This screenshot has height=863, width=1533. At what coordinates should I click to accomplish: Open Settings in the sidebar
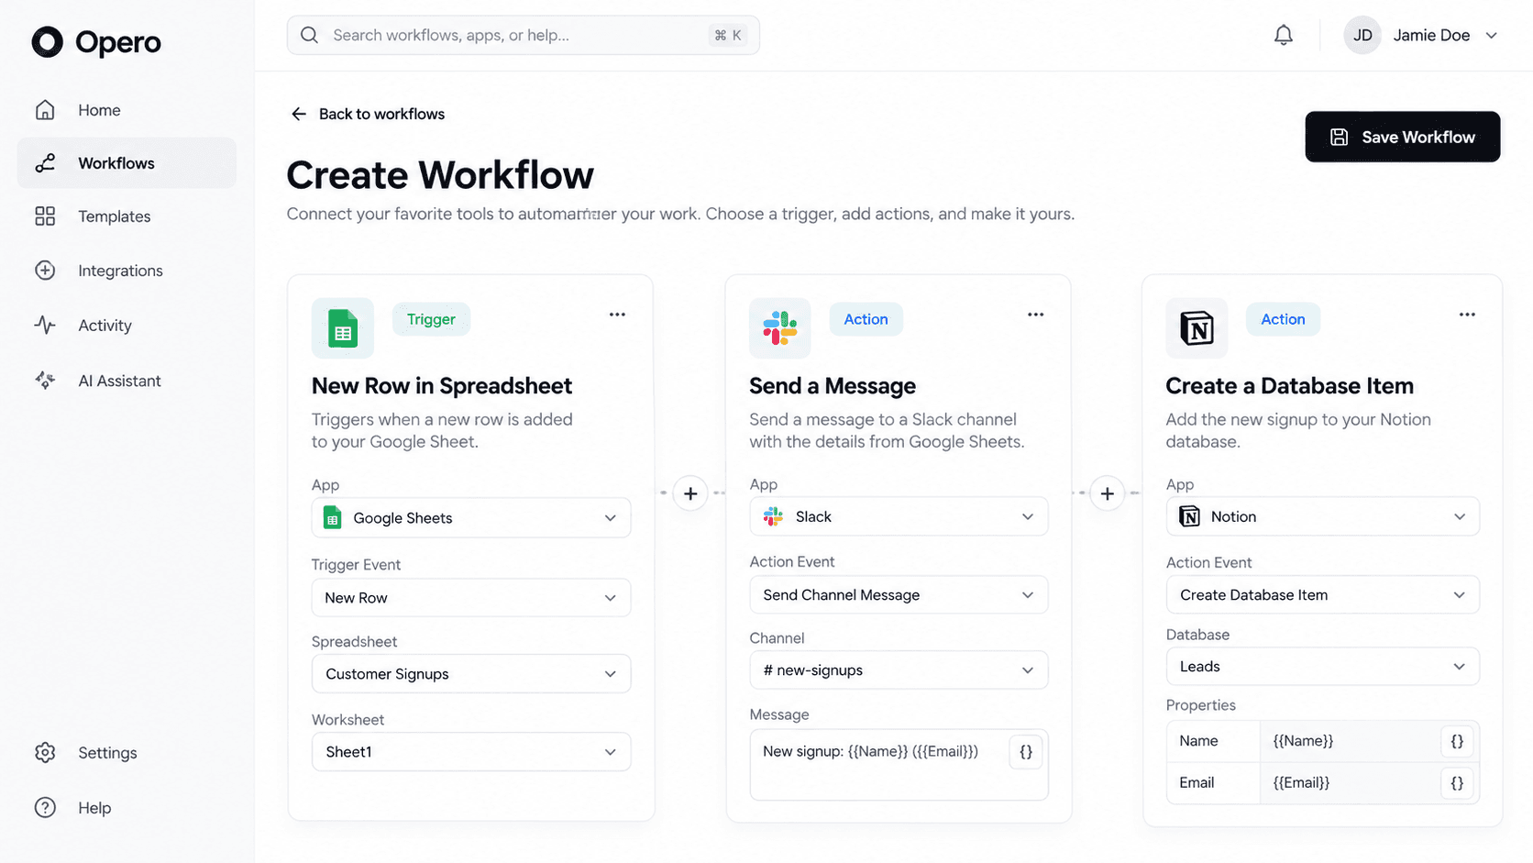(x=127, y=753)
